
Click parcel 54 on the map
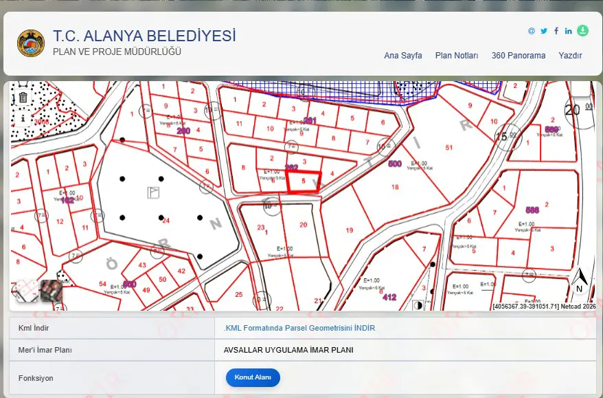[102, 284]
